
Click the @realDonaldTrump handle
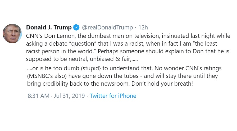107,27
